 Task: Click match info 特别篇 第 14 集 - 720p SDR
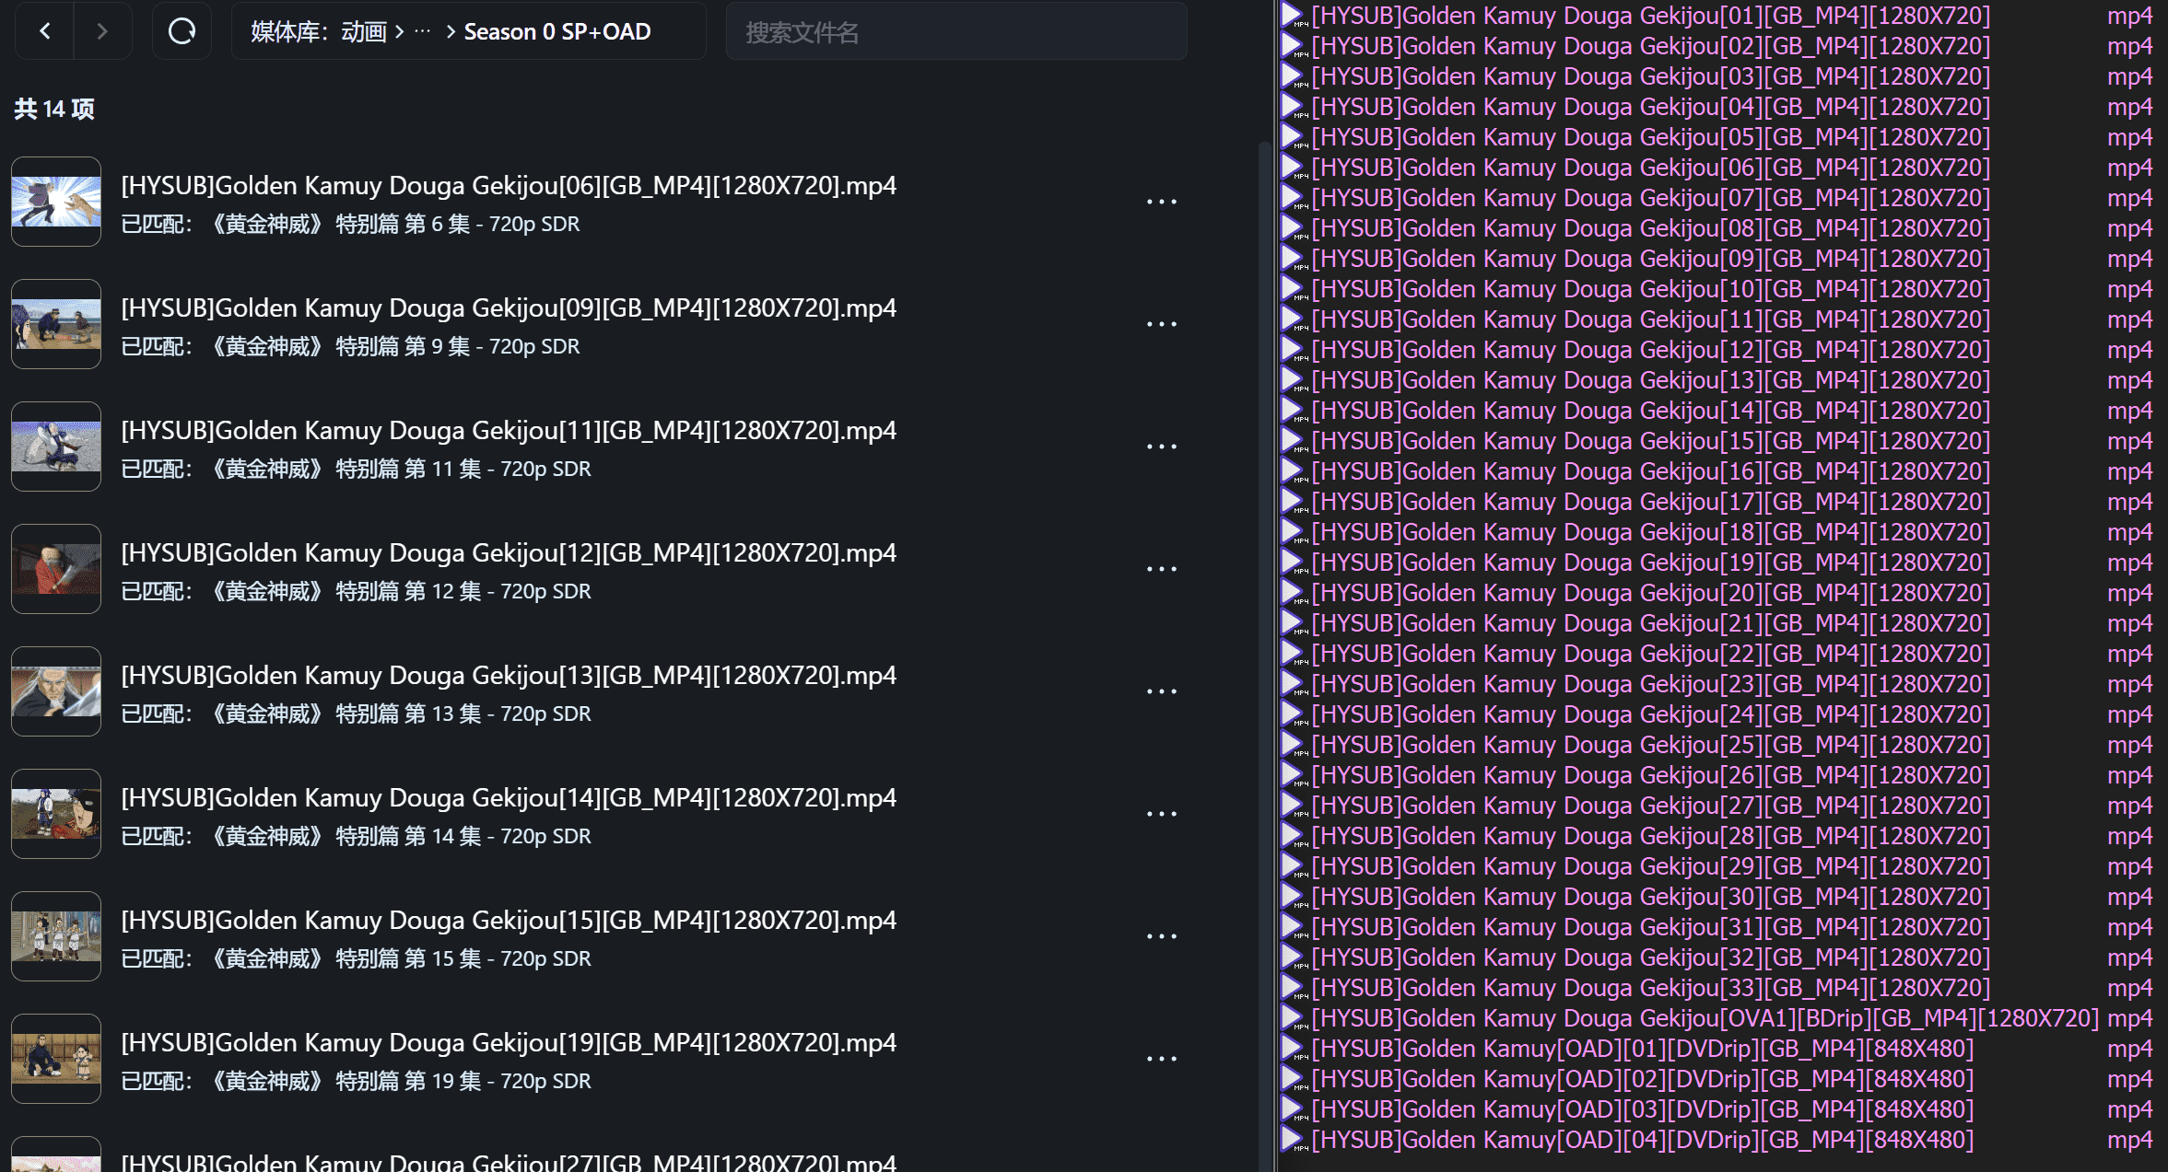pos(463,837)
